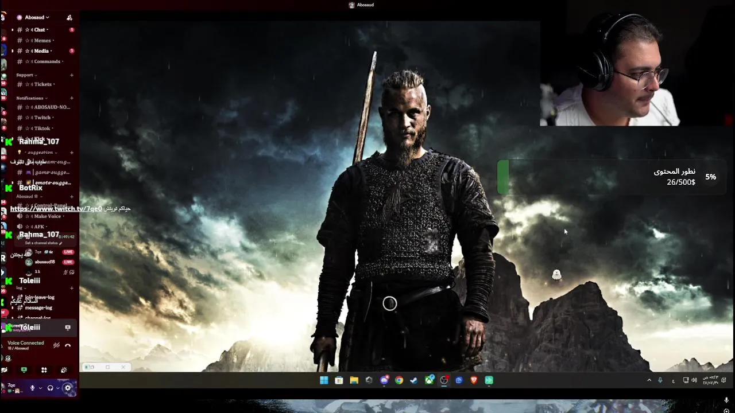Stop streaming with the screen icon

(x=68, y=328)
